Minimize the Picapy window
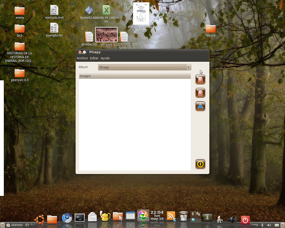This screenshot has width=285, height=228. click(84, 52)
